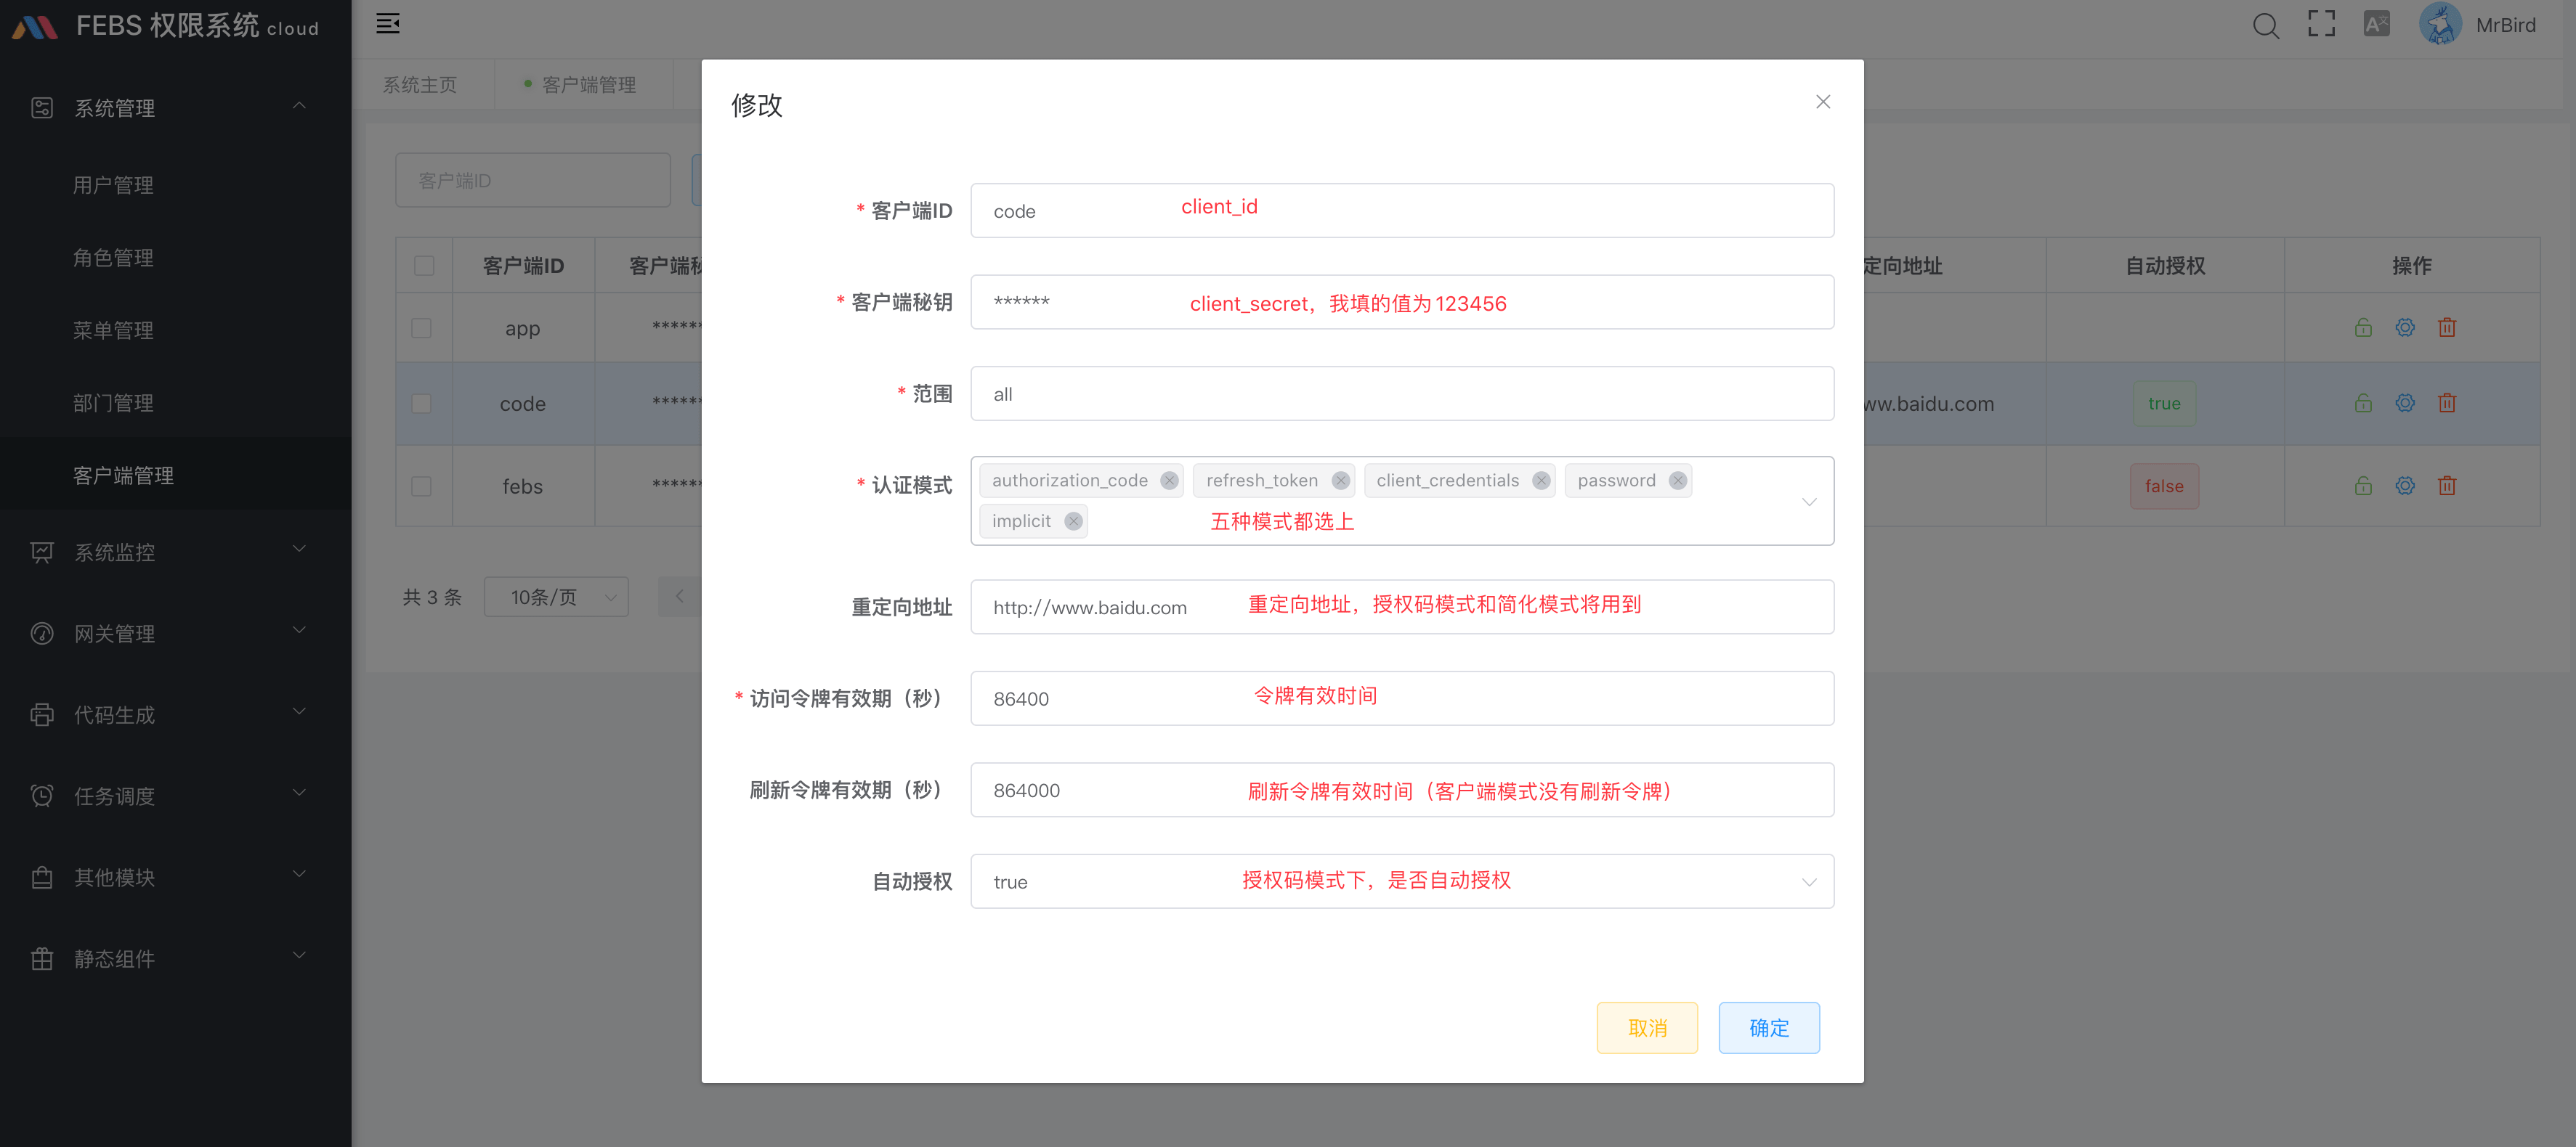Image resolution: width=2576 pixels, height=1147 pixels.
Task: Click the 静态组件 gift icon
Action: [42, 959]
